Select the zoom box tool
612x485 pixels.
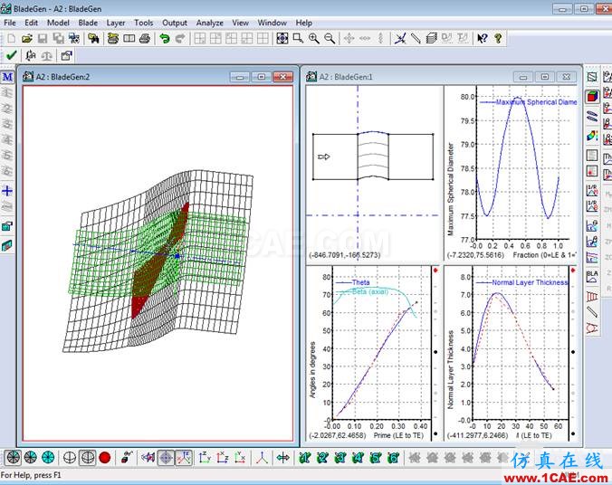coord(298,38)
